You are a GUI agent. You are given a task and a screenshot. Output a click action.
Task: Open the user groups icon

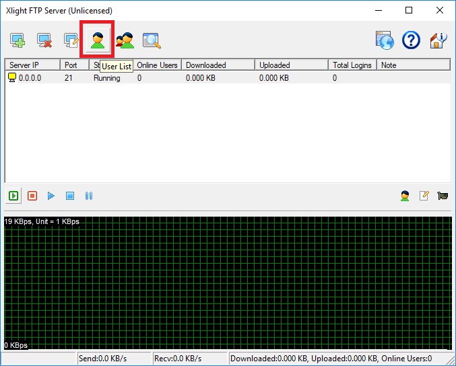pyautogui.click(x=125, y=40)
